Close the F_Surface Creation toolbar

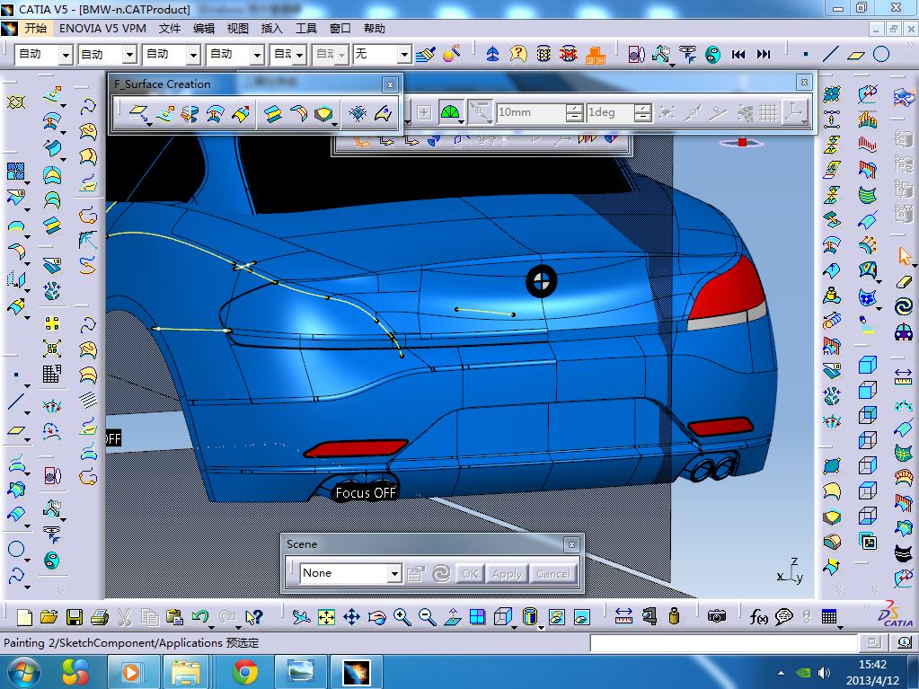pos(391,85)
